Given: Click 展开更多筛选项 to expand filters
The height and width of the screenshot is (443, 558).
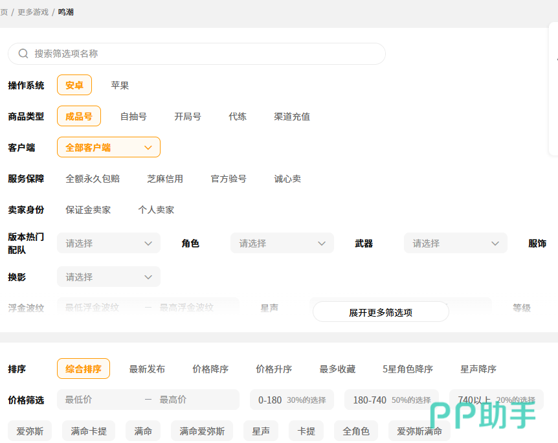Looking at the screenshot, I should tap(381, 312).
